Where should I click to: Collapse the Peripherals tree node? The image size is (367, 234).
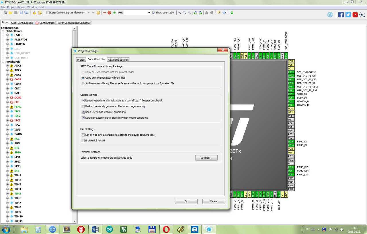(x=3, y=62)
